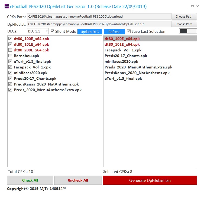Viewport: 204px width, 197px height.
Task: Close the DpFileList Generator window
Action: click(197, 6)
